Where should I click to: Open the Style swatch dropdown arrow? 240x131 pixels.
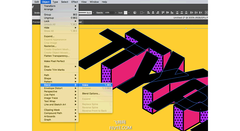coord(129,13)
